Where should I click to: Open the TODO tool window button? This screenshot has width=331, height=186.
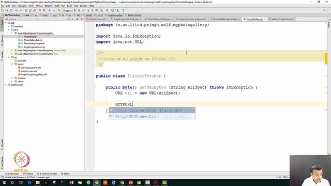point(65,174)
